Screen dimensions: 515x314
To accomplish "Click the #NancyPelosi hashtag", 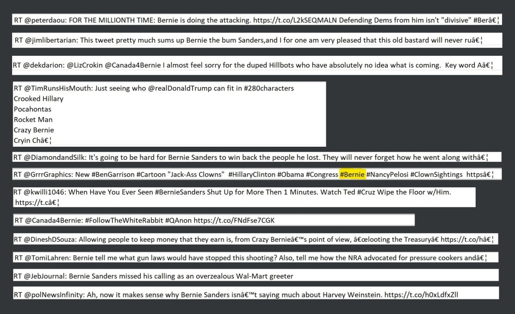I will point(387,174).
